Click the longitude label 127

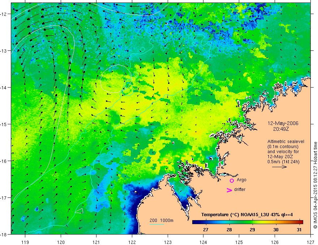(x=310, y=242)
